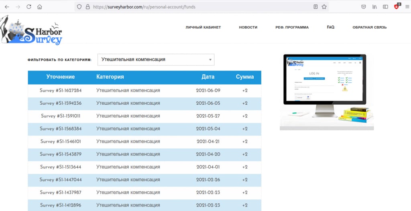Viewport: 411px width, 211px height.
Task: Click the ФИЛЬТРОВАТЬ ПО КАТЕГОРИЯМ label
Action: 59,60
